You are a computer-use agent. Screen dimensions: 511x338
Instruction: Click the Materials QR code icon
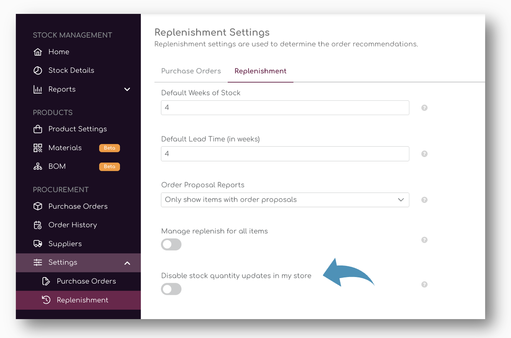click(38, 148)
